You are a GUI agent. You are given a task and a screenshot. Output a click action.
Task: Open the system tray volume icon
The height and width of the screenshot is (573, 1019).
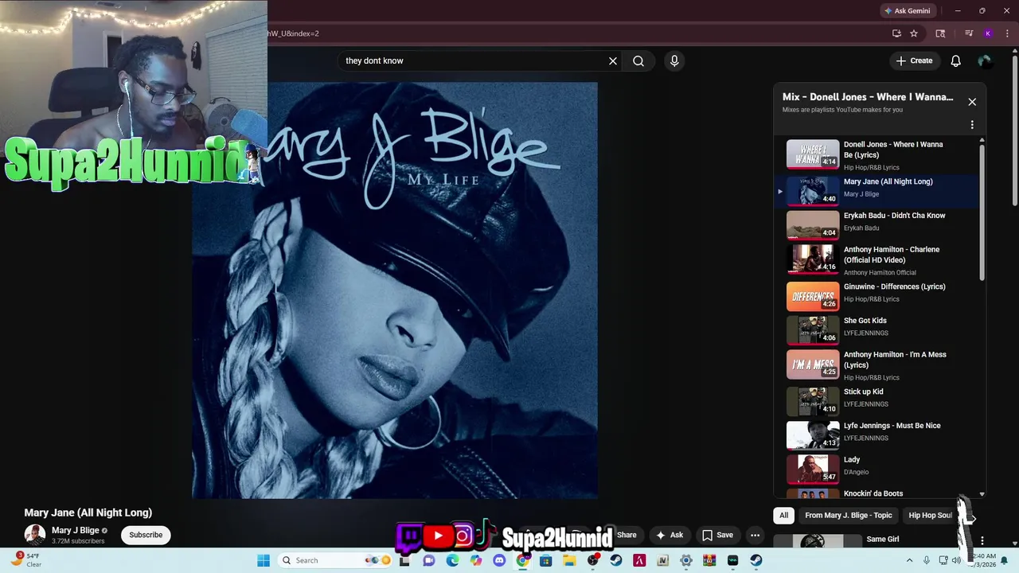(956, 560)
